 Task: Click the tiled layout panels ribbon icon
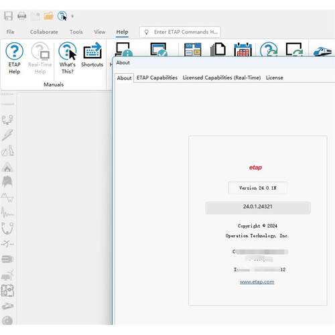192,50
